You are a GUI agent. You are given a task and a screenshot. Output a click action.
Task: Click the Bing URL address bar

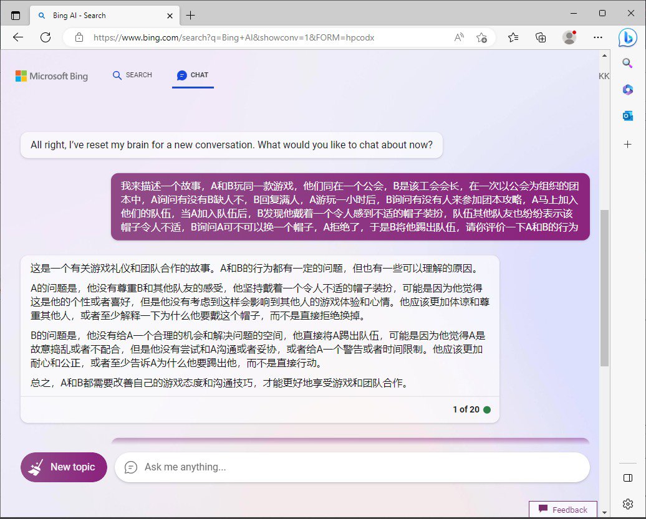[x=234, y=37]
